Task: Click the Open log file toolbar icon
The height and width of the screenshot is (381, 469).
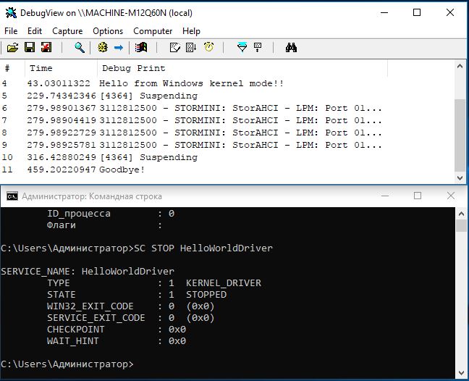Action: tap(12, 47)
